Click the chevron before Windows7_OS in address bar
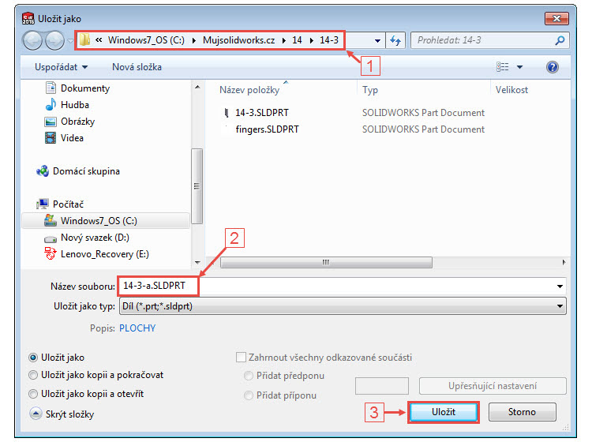Screen dimensions: 592x442 pyautogui.click(x=99, y=39)
